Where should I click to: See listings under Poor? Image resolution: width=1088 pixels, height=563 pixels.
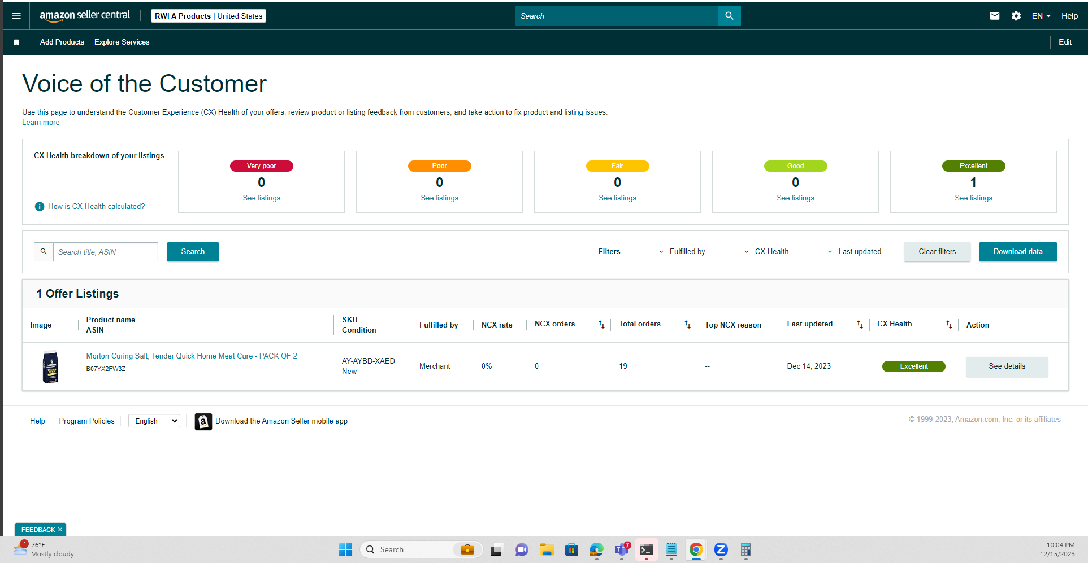click(x=440, y=198)
